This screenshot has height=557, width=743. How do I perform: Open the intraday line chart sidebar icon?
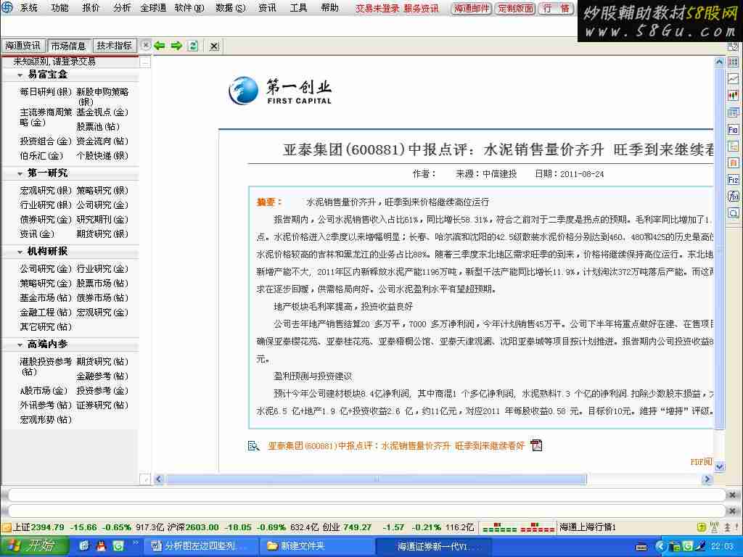pyautogui.click(x=733, y=78)
